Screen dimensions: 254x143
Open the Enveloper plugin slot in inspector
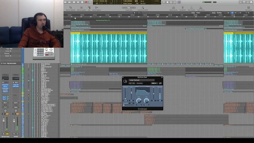coord(5,90)
